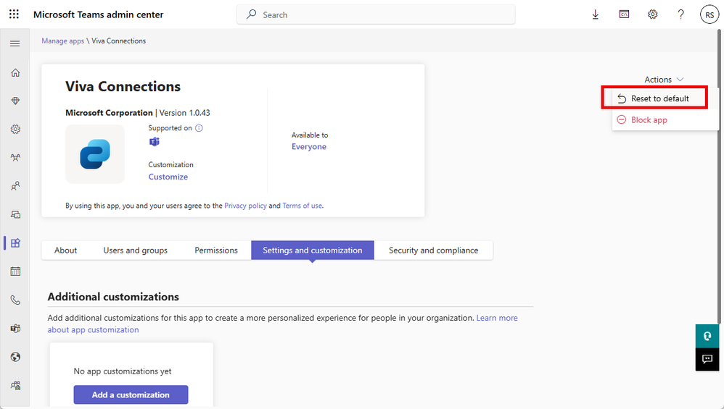Click the Teams icon under Supported on

pos(155,141)
